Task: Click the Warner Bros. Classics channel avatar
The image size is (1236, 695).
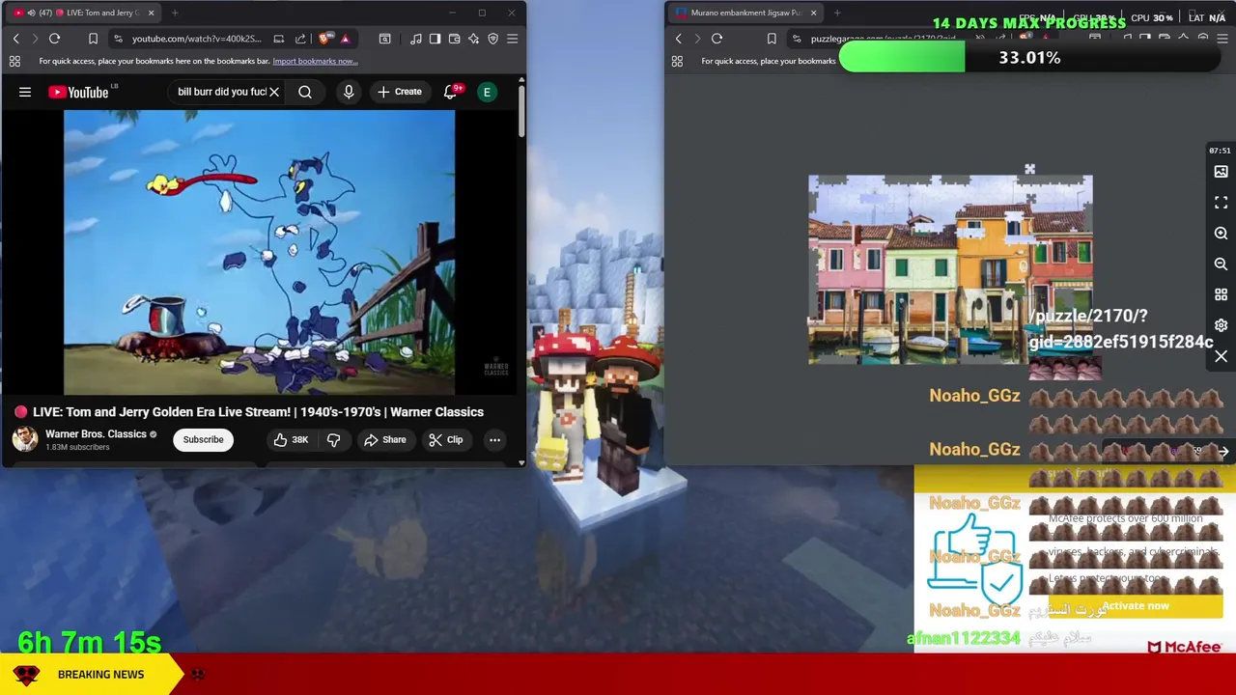Action: pos(25,439)
